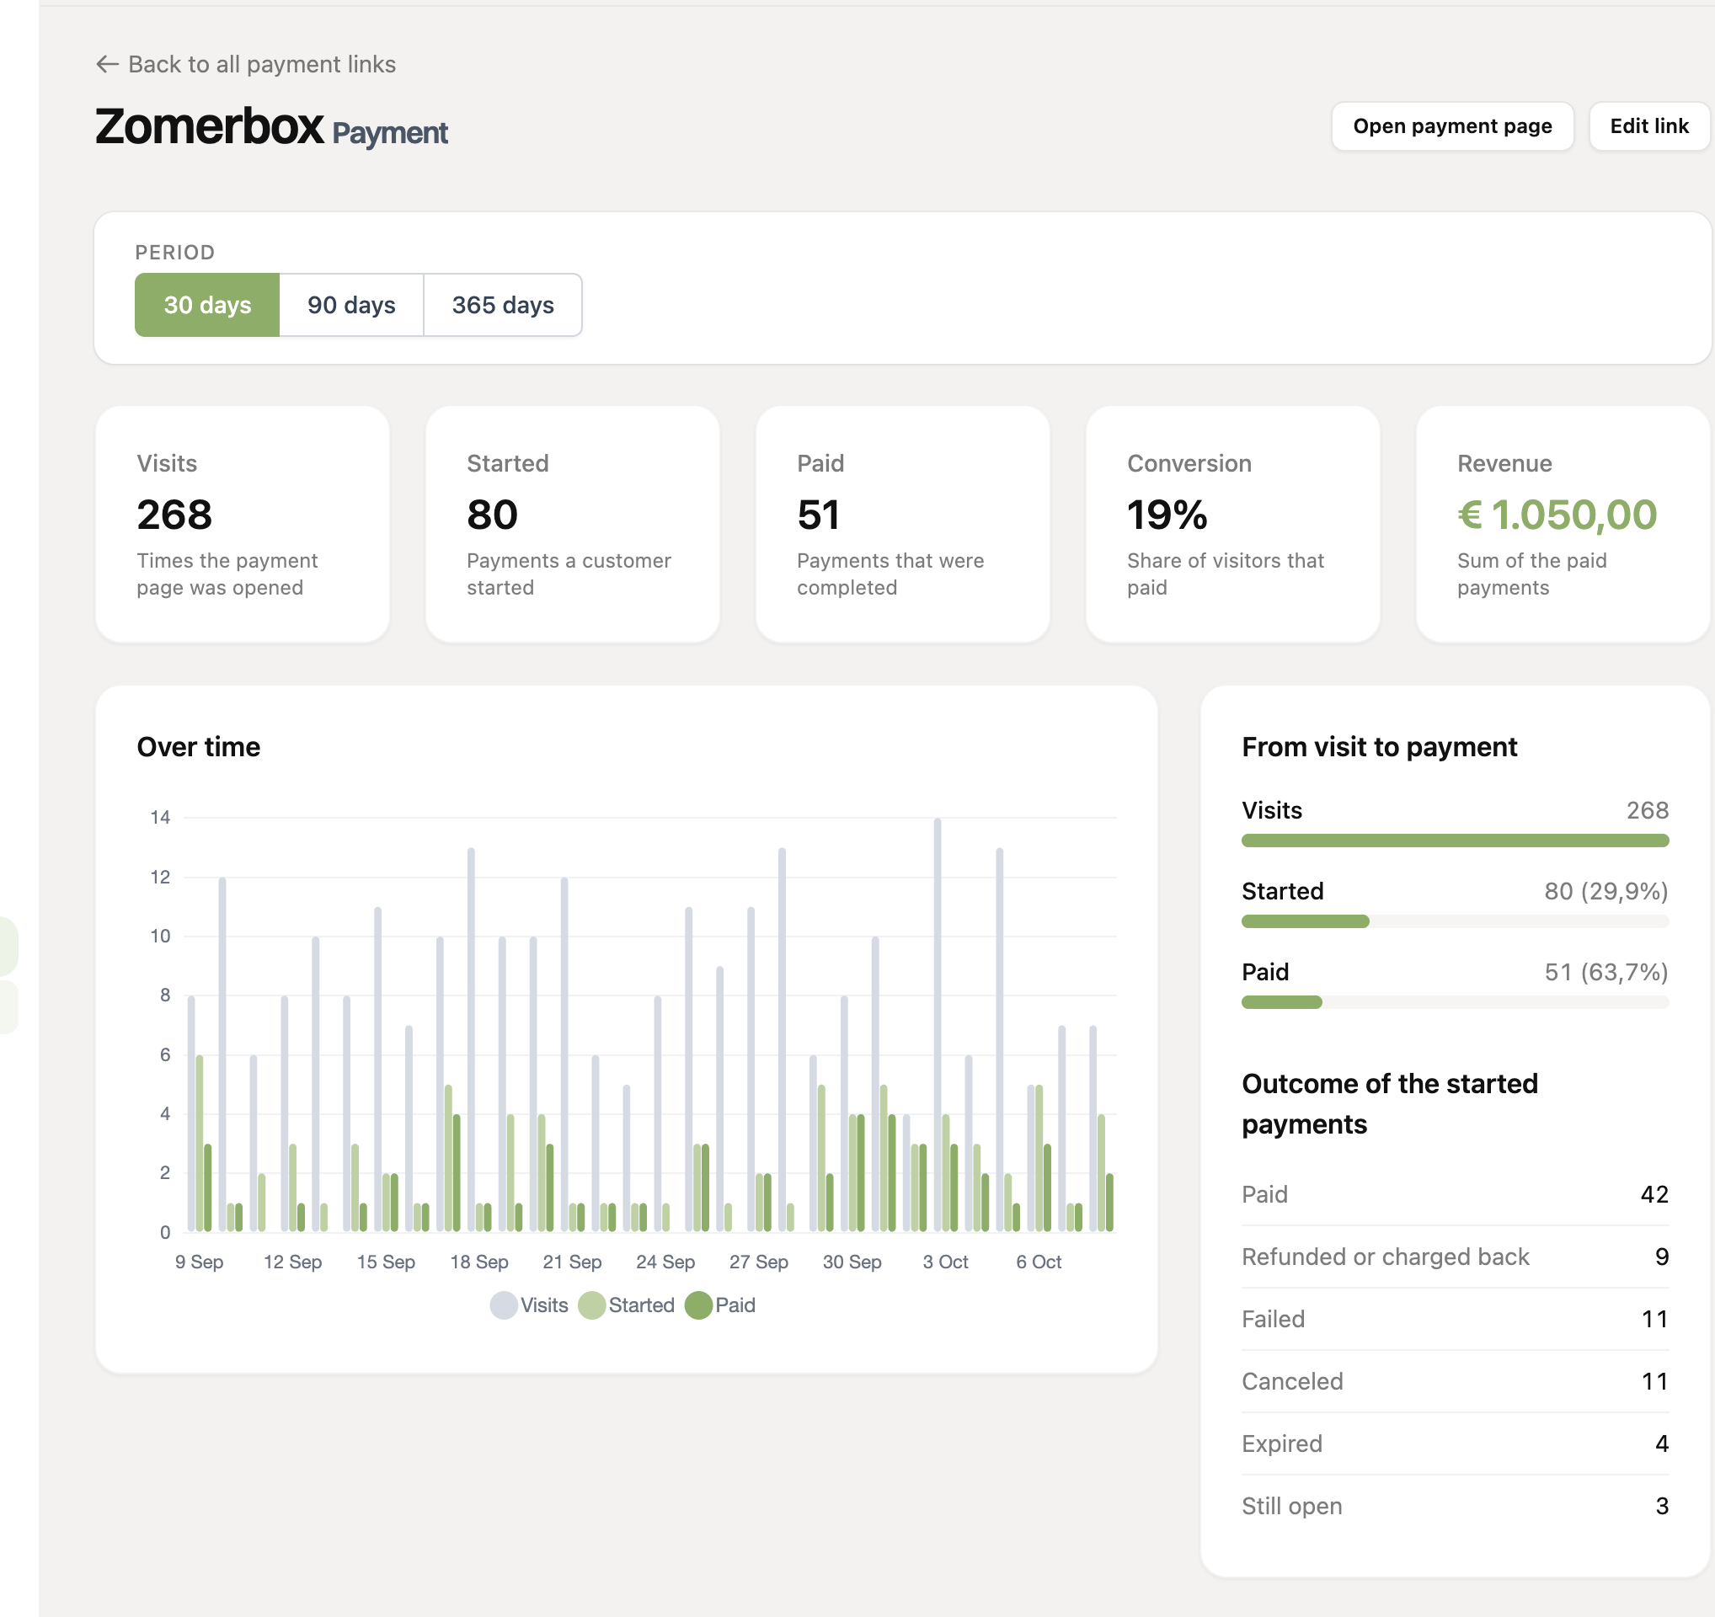
Task: Click the 'Over time' chart heading
Action: [199, 747]
